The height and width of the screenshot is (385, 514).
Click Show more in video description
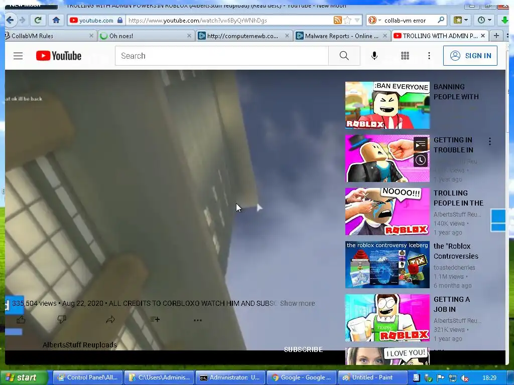pos(297,303)
